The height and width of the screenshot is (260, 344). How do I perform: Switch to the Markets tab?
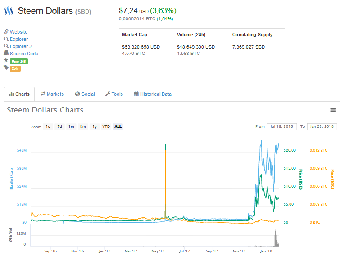(x=52, y=94)
